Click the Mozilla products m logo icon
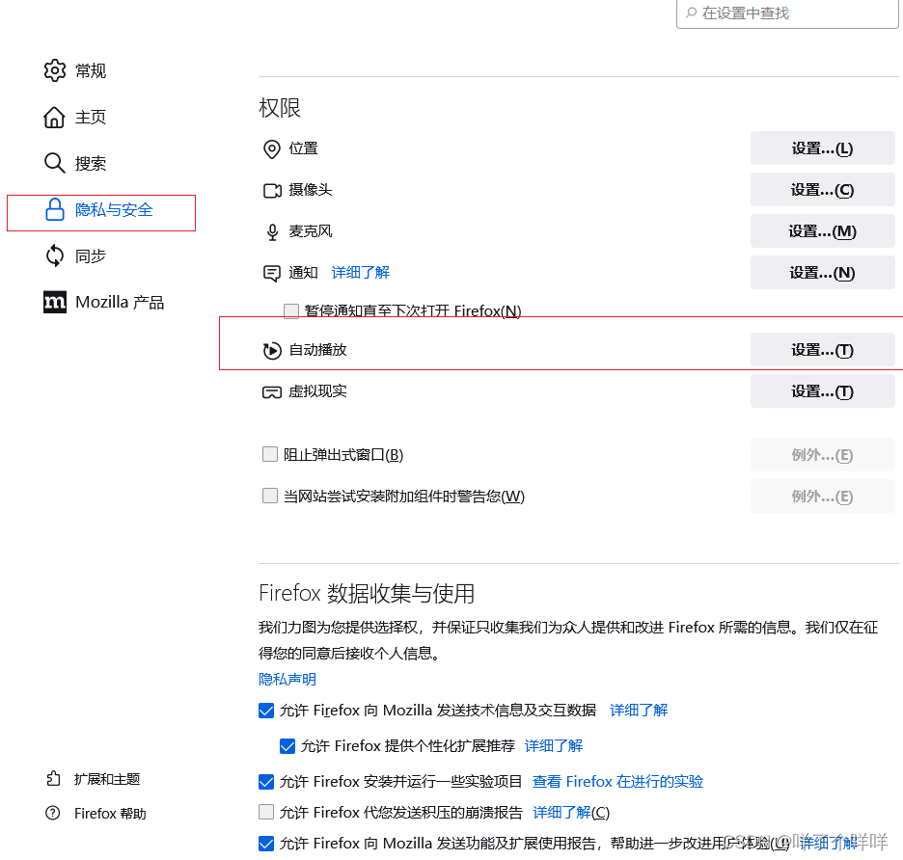 pyautogui.click(x=55, y=302)
